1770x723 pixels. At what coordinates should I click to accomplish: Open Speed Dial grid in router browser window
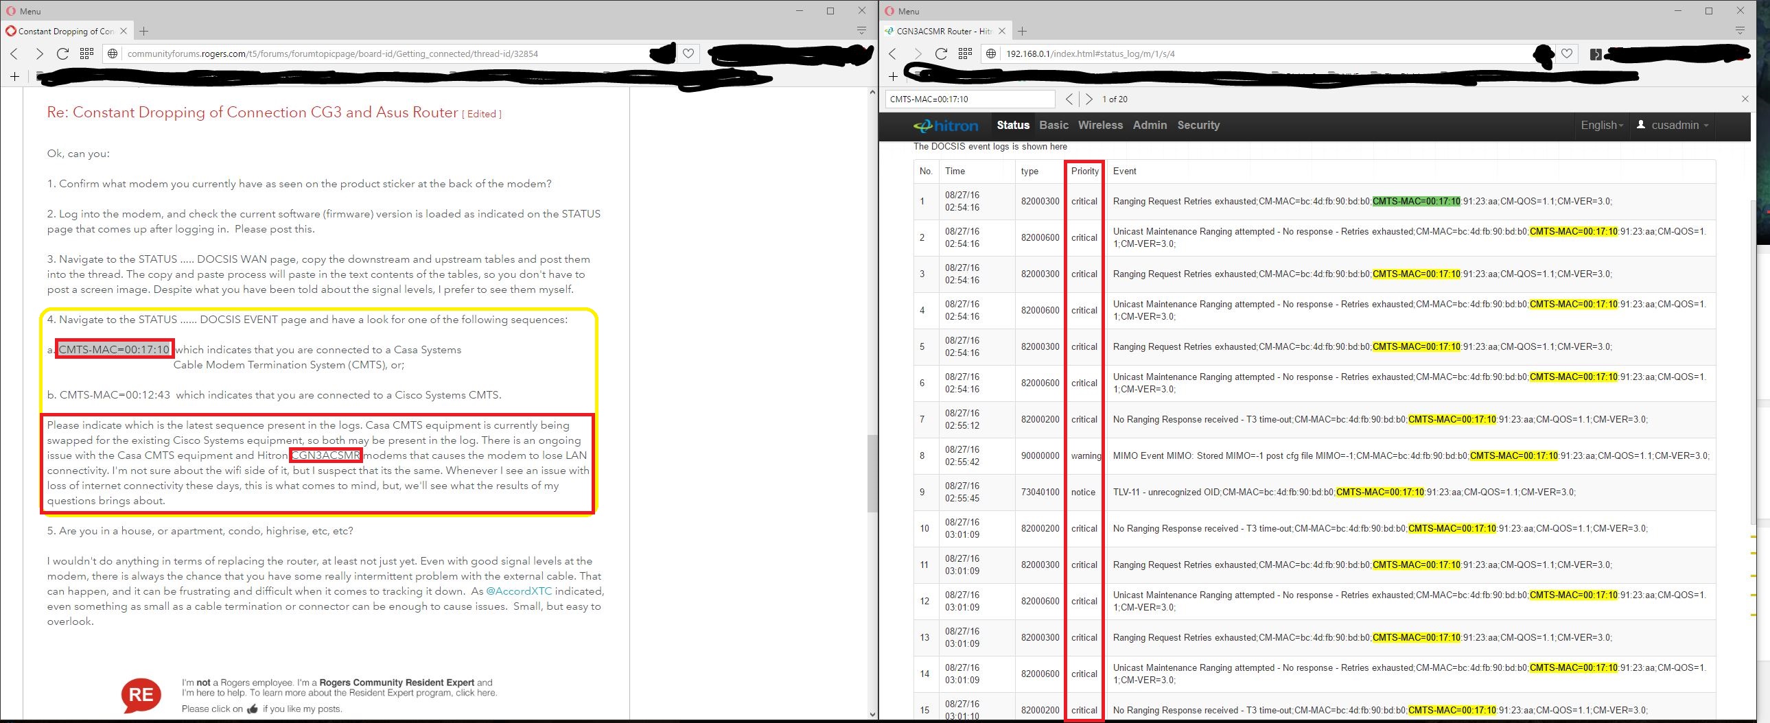tap(966, 54)
